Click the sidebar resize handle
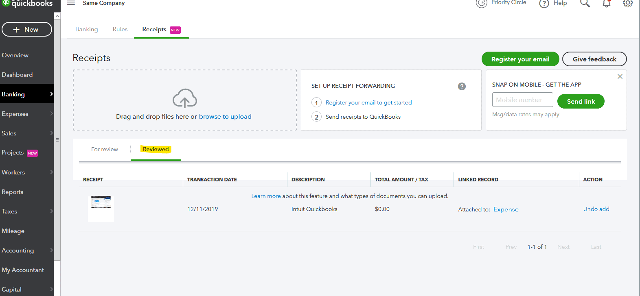Viewport: 640px width, 296px height. (57, 140)
